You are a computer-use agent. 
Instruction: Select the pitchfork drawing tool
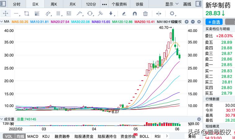[x=100, y=14]
